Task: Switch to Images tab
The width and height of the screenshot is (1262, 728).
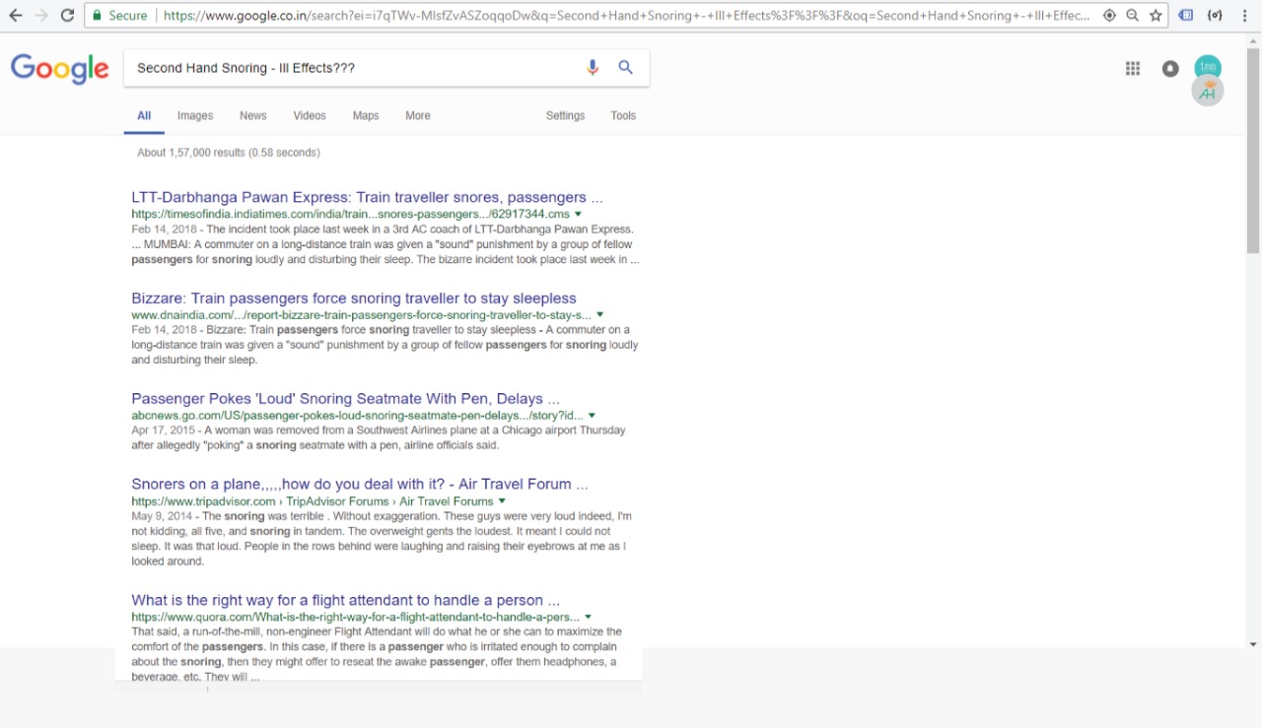Action: [195, 115]
